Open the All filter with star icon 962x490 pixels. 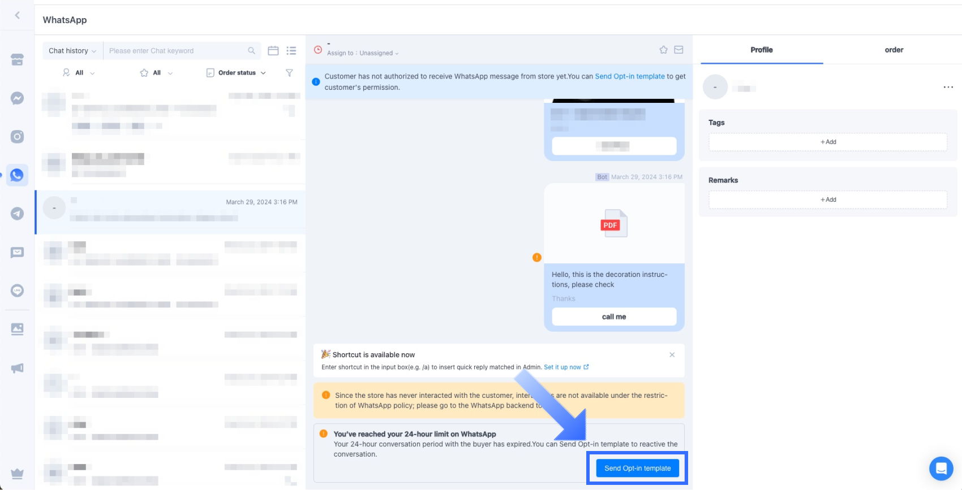click(x=157, y=73)
